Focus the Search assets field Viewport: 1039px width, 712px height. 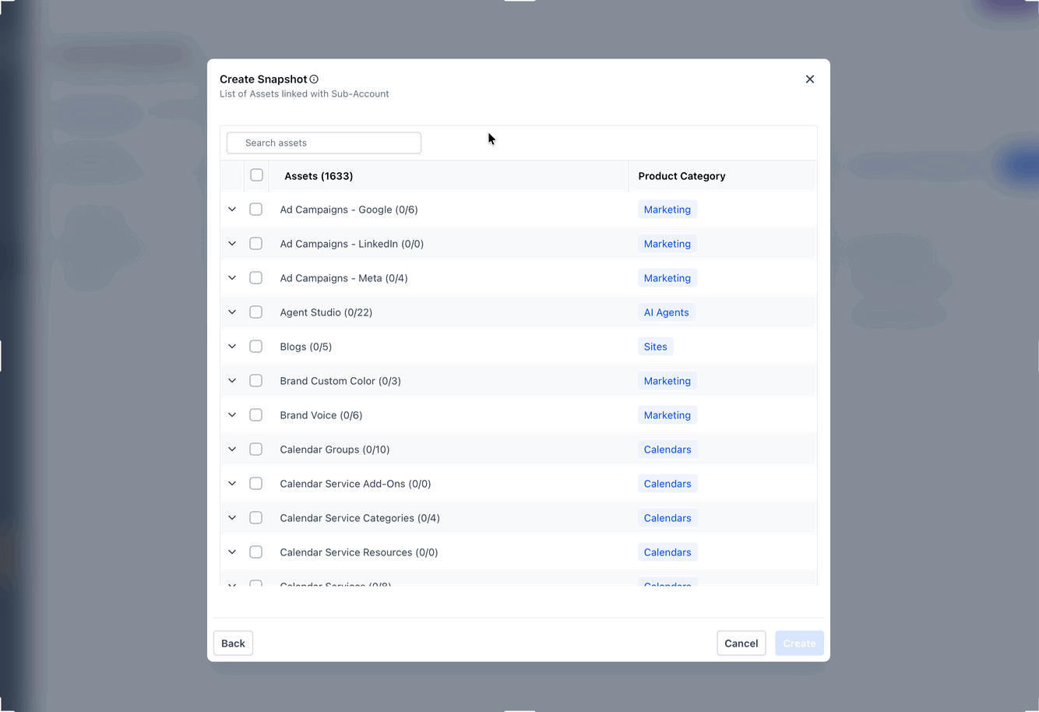[324, 143]
